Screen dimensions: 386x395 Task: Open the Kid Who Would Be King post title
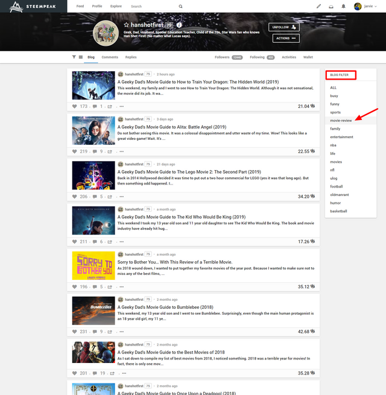tap(182, 217)
